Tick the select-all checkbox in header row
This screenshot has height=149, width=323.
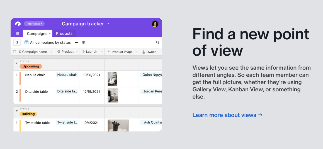(14, 52)
